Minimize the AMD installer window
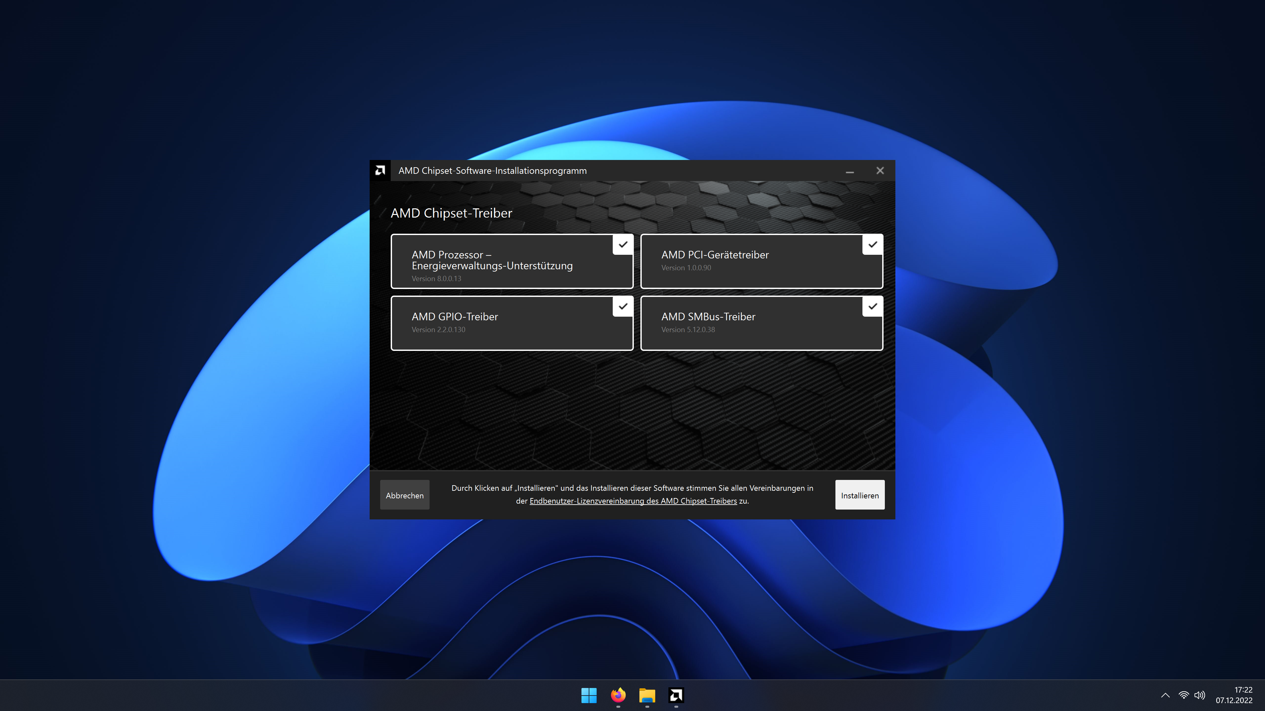This screenshot has height=711, width=1265. pyautogui.click(x=850, y=171)
